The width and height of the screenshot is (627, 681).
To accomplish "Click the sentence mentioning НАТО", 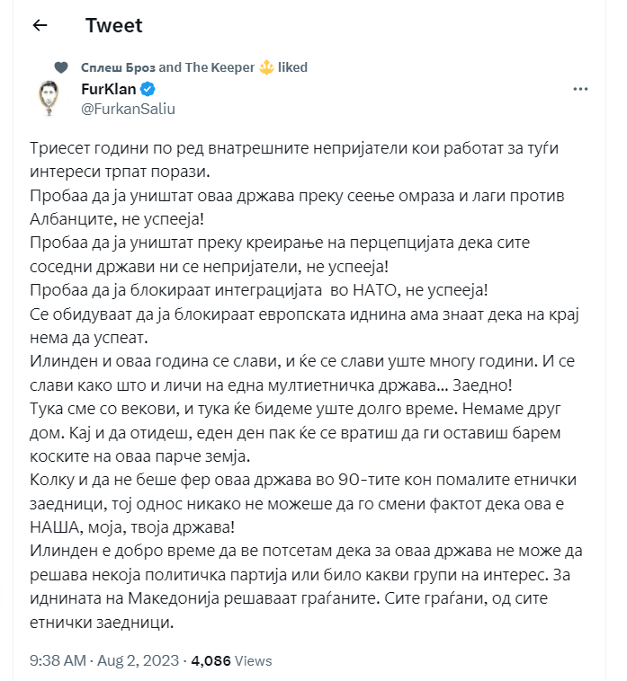I will tap(259, 290).
